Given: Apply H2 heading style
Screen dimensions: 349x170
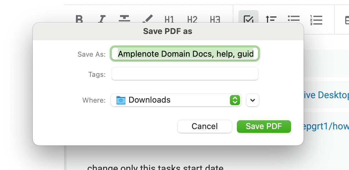Looking at the screenshot, I should click(x=192, y=20).
